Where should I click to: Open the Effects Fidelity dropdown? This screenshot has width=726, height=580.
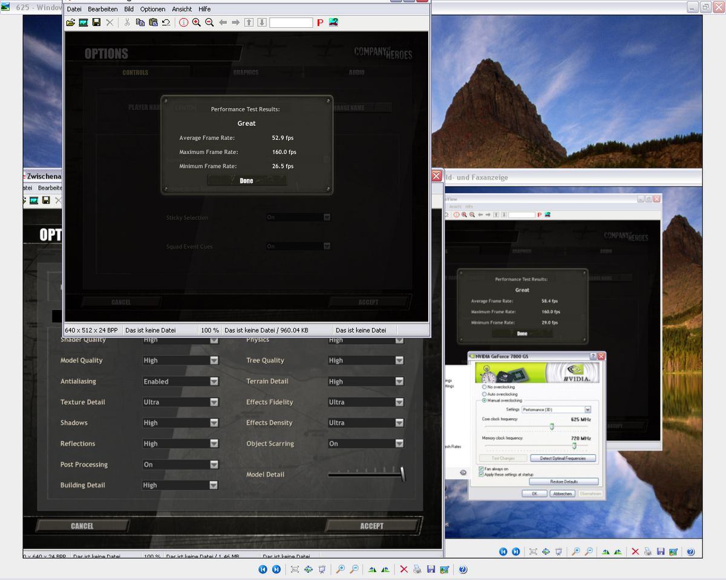(365, 402)
